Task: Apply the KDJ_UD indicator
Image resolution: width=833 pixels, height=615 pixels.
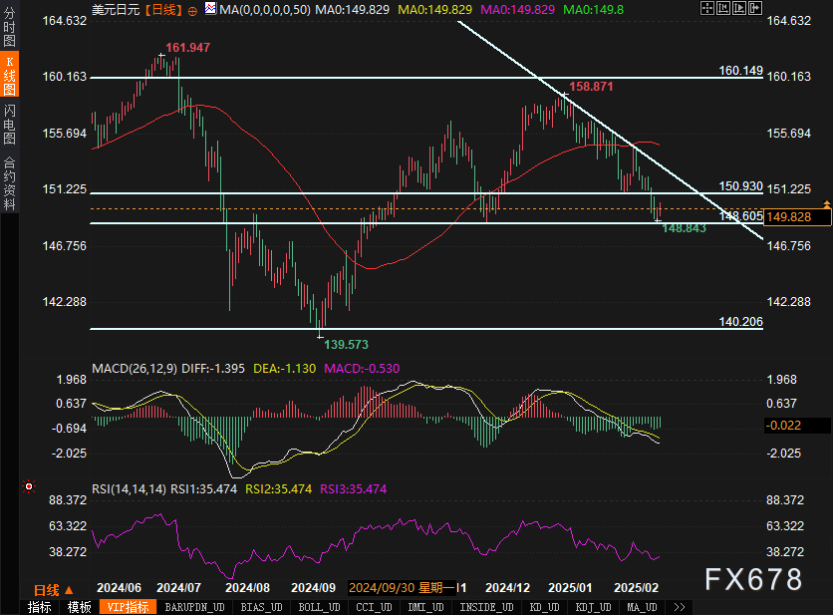Action: pyautogui.click(x=594, y=607)
